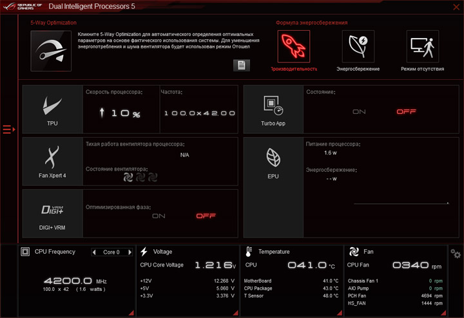Viewport: 464px width, 318px height.
Task: Open the EPU panel
Action: 273,187
